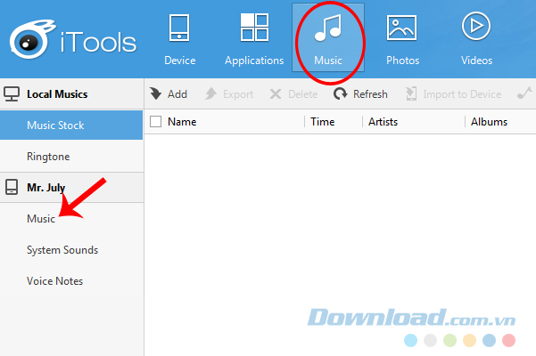Sort by the Albums column header
536x356 pixels.
(489, 122)
